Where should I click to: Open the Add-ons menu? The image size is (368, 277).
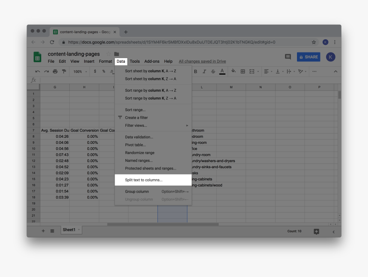152,61
